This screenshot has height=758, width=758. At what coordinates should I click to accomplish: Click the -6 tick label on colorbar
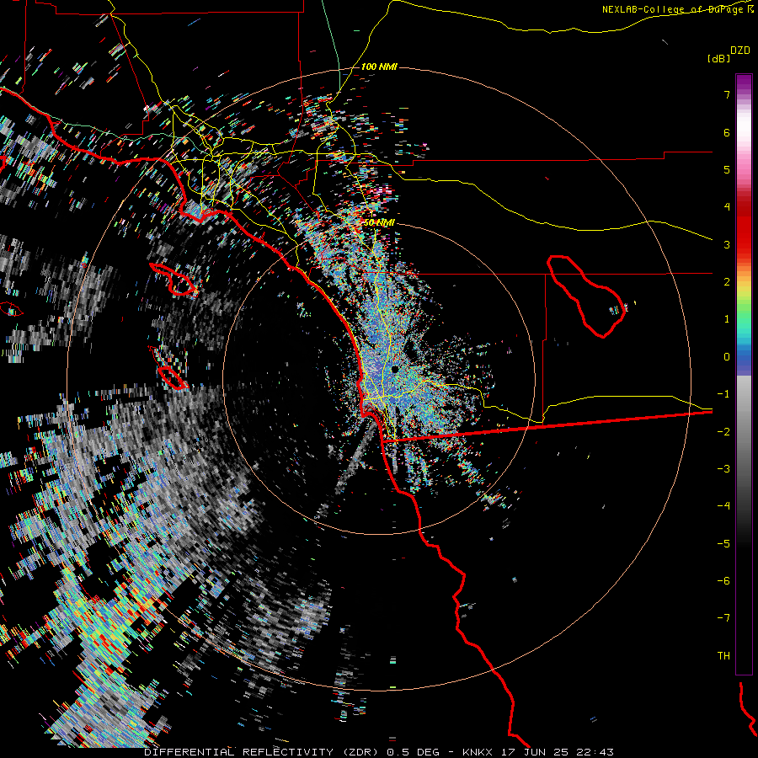tap(723, 581)
